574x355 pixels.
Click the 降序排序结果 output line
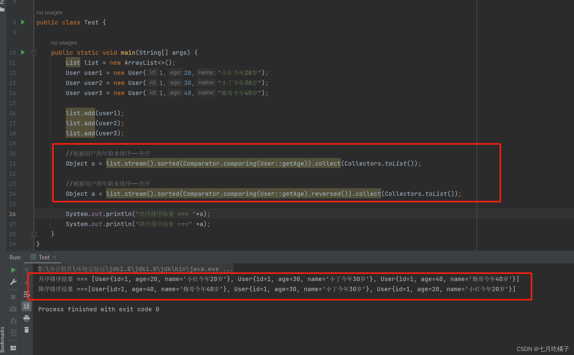(x=277, y=289)
